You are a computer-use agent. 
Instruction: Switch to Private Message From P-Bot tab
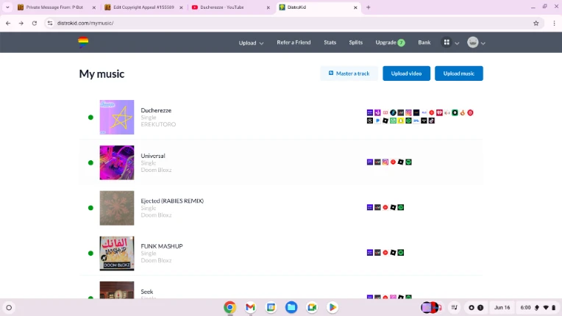56,7
